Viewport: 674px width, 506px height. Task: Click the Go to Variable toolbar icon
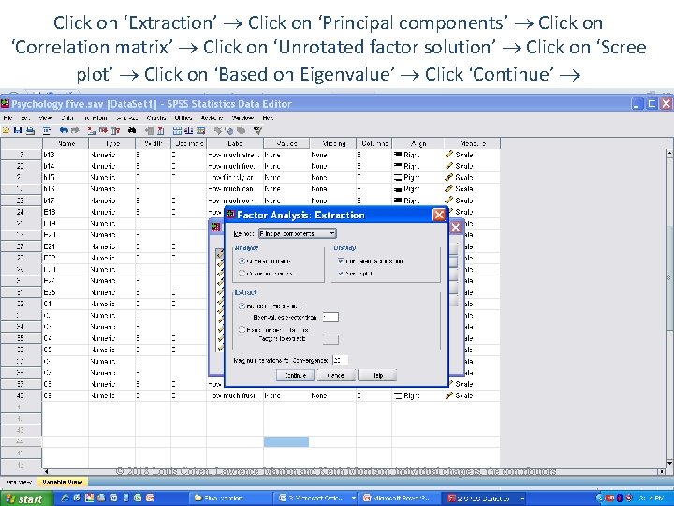click(x=104, y=130)
